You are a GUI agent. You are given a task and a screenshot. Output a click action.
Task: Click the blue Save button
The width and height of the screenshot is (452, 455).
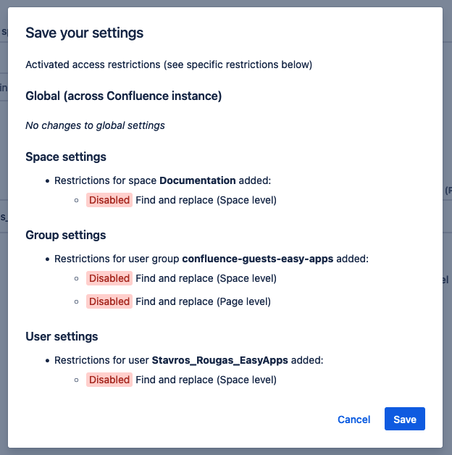404,419
